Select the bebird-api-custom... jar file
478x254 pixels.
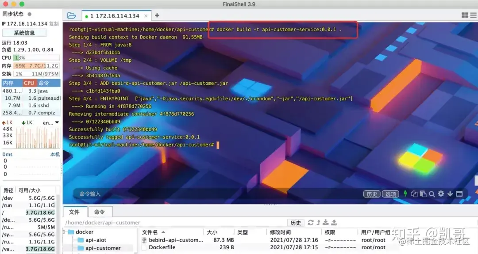[176, 240]
